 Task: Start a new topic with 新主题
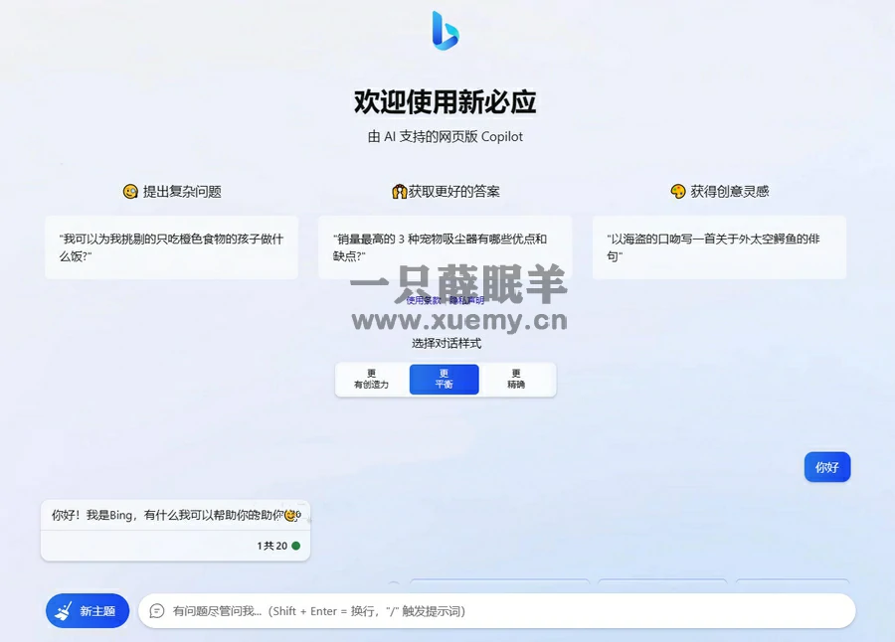(88, 610)
